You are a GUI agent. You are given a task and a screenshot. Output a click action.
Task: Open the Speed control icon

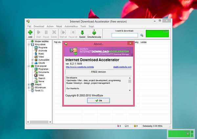82,32
